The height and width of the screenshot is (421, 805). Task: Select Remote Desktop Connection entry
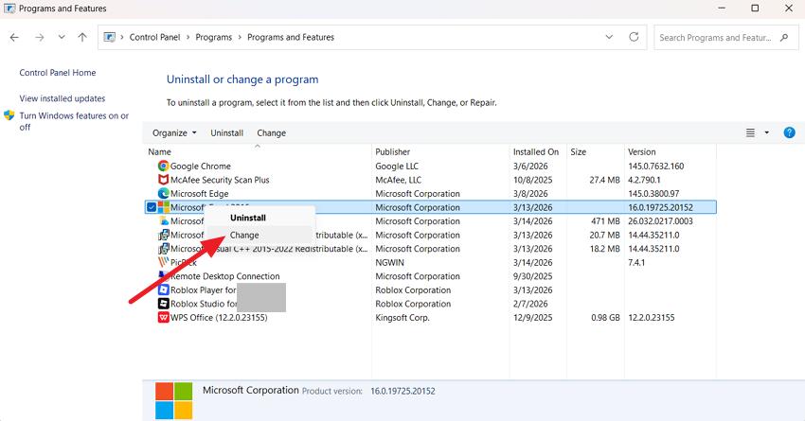(224, 276)
